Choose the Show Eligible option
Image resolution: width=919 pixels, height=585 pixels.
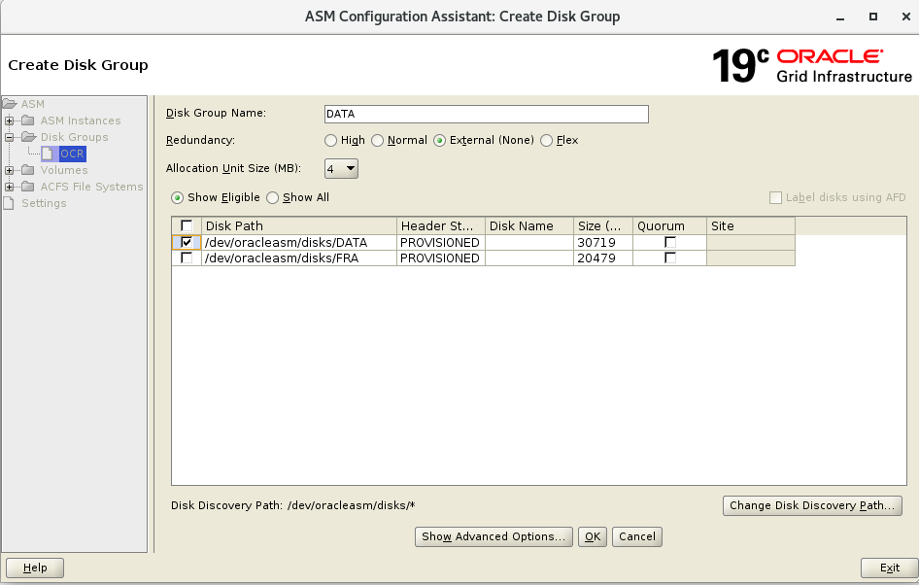point(177,198)
